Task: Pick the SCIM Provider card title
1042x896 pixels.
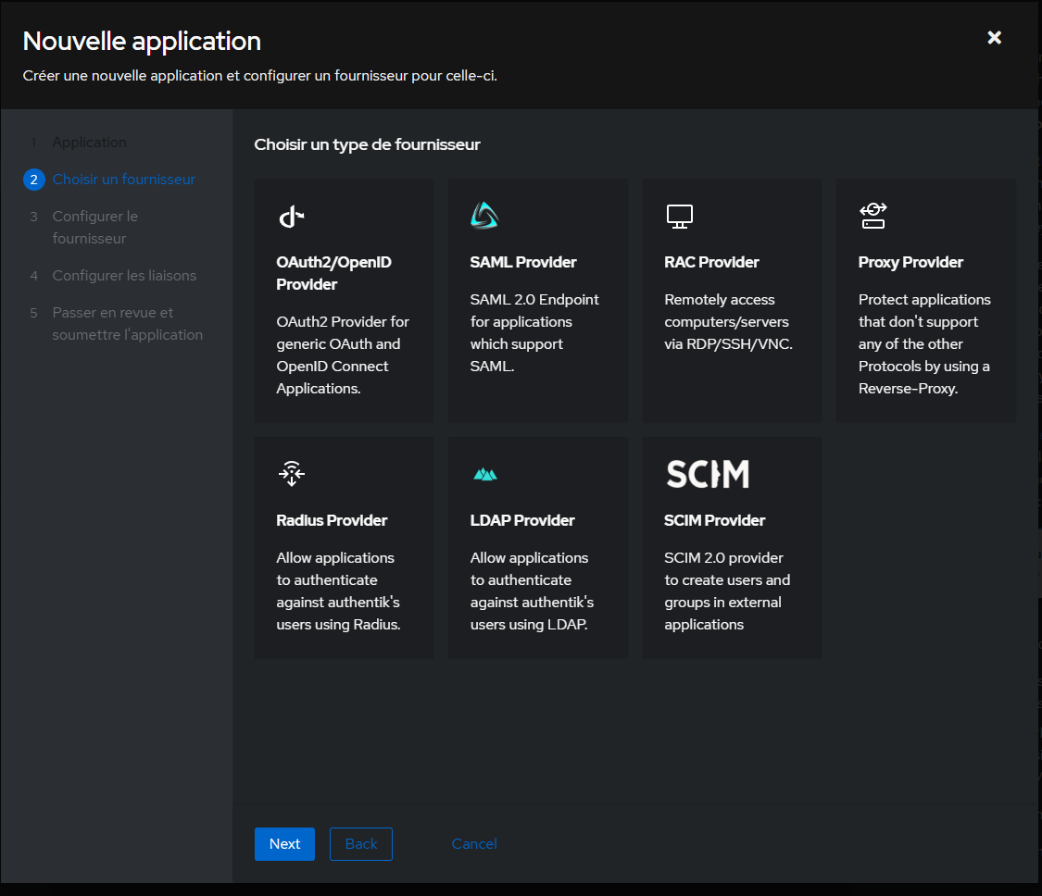Action: [x=714, y=521]
